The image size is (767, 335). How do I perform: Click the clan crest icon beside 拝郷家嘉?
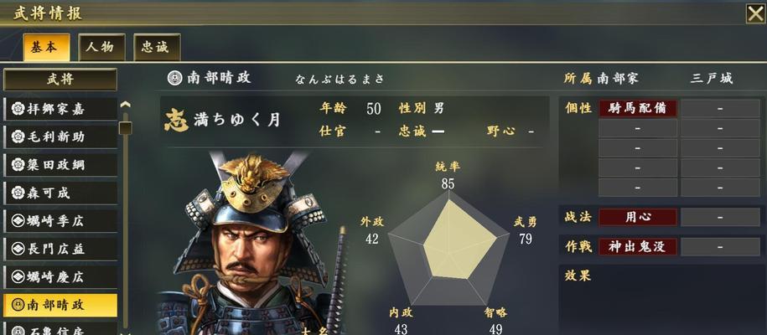tap(18, 109)
